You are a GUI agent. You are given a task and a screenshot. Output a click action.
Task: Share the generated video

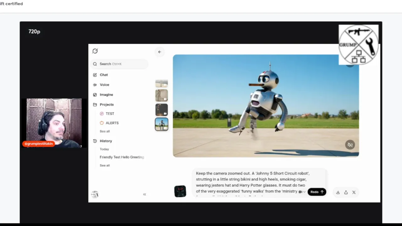(x=346, y=192)
